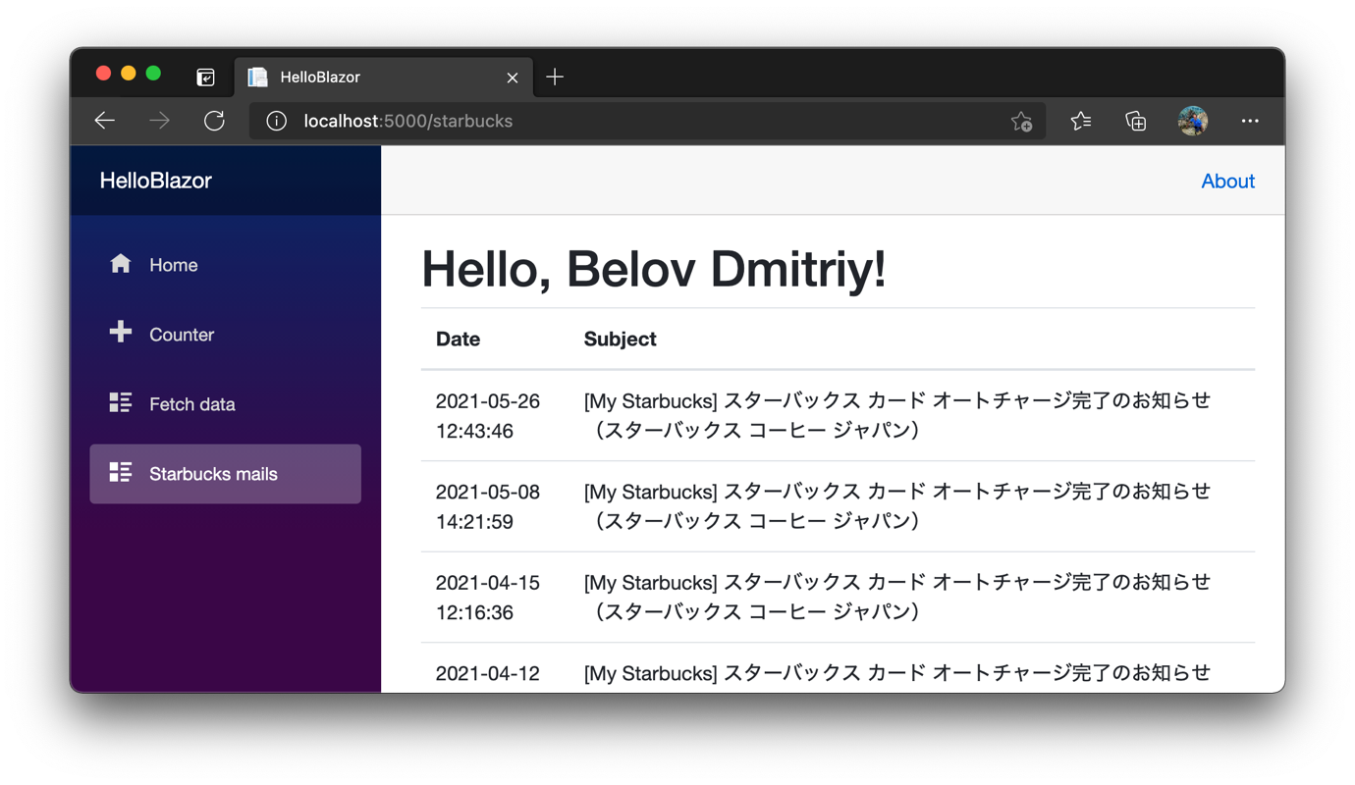Open the Counter page
The image size is (1355, 785).
click(x=226, y=335)
